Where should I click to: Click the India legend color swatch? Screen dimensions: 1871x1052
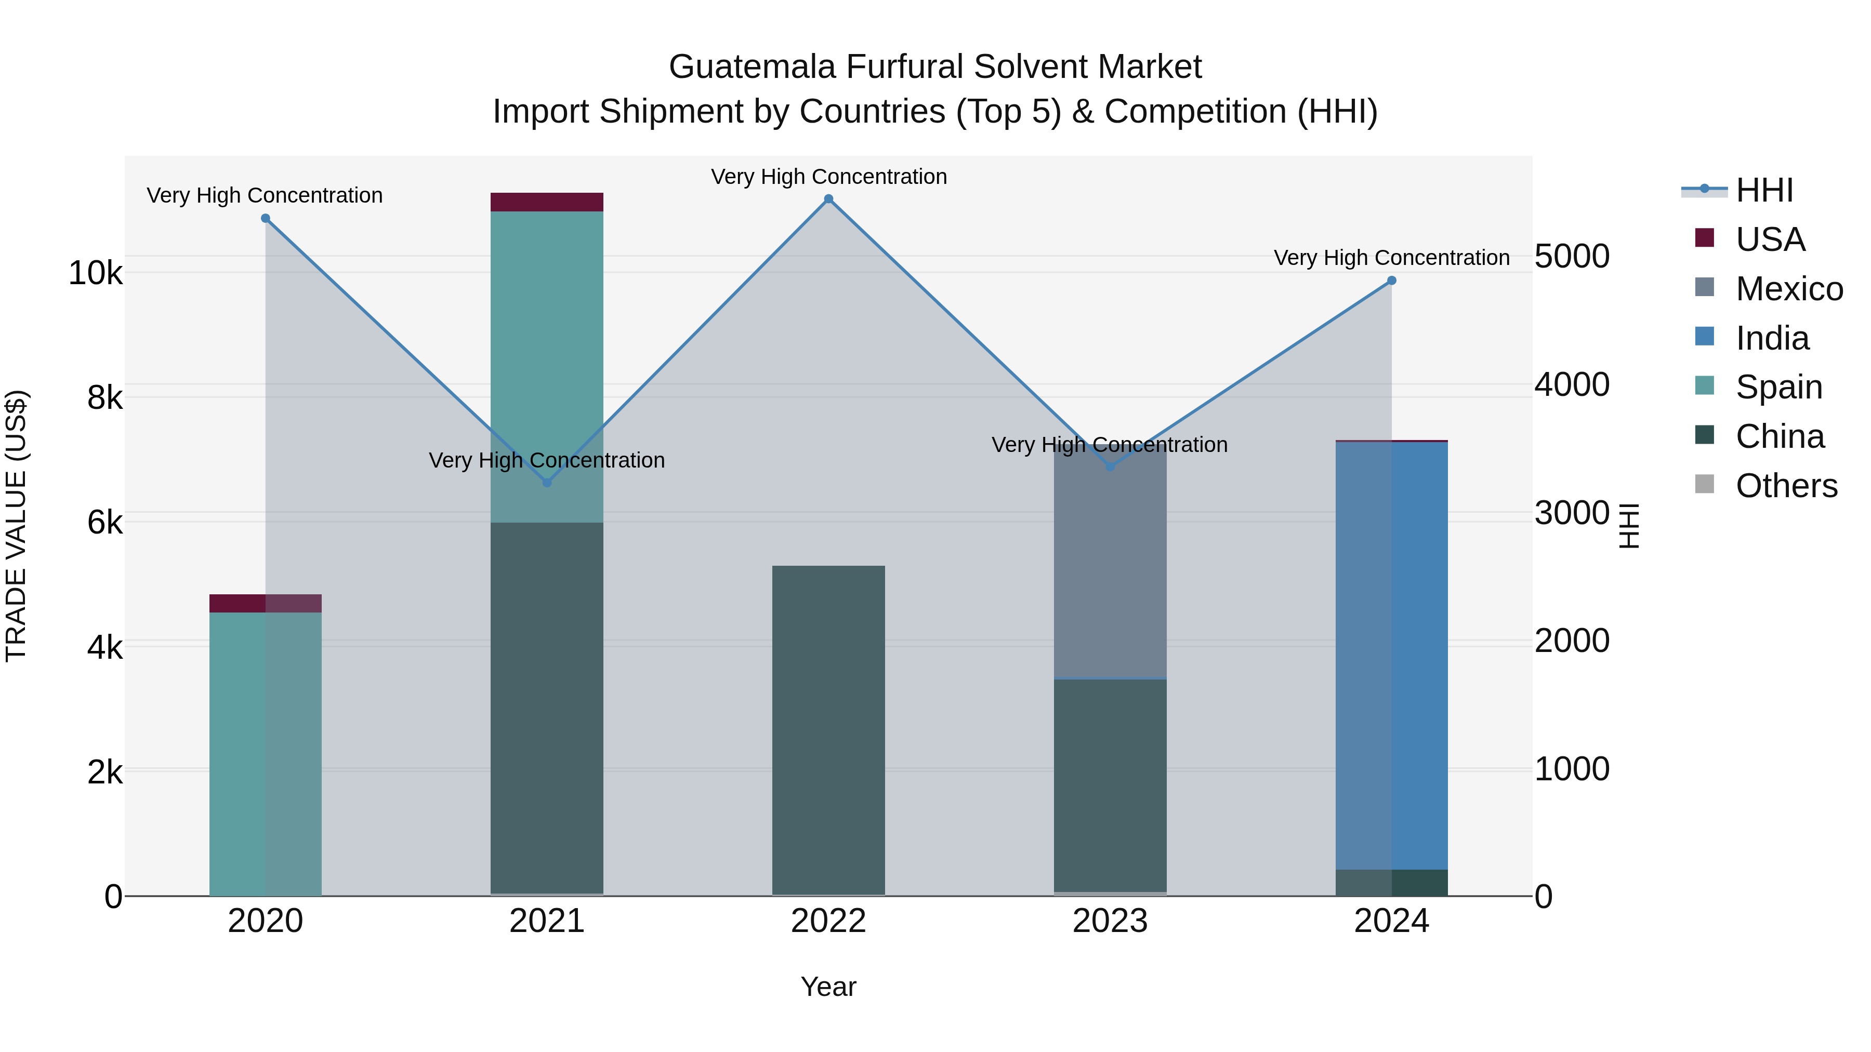click(1704, 337)
